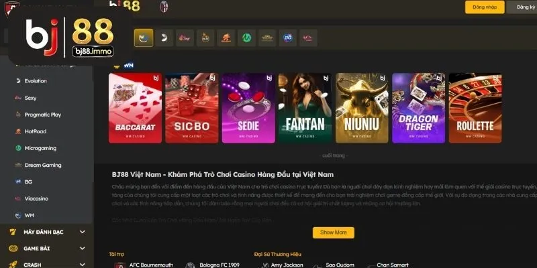Open the Roulette game card
The width and height of the screenshot is (537, 268).
click(x=475, y=108)
